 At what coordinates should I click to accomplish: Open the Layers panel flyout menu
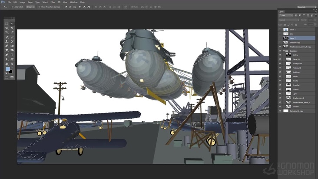click(x=316, y=12)
